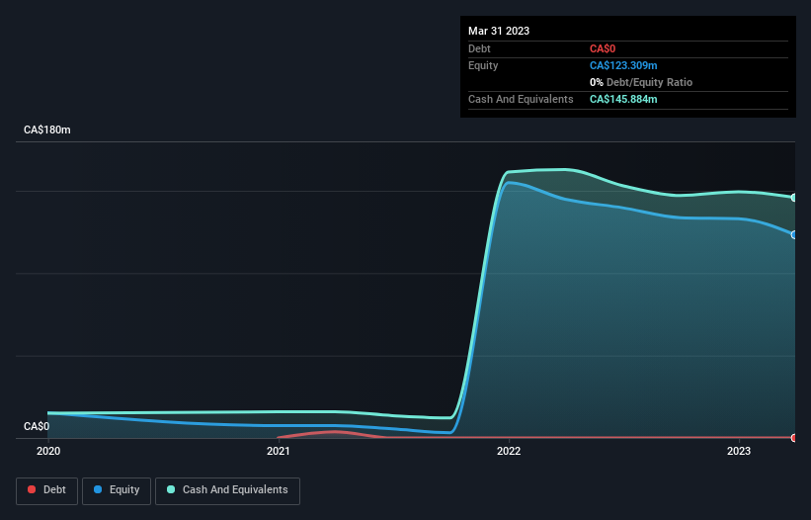This screenshot has width=811, height=520.
Task: Click the CA$145.884m cash value
Action: 623,99
